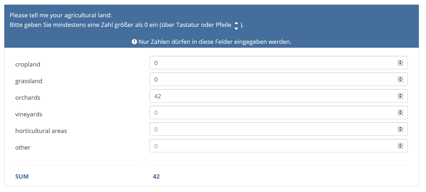Step down the other field value
Screen dimensions: 426x192
pyautogui.click(x=400, y=147)
